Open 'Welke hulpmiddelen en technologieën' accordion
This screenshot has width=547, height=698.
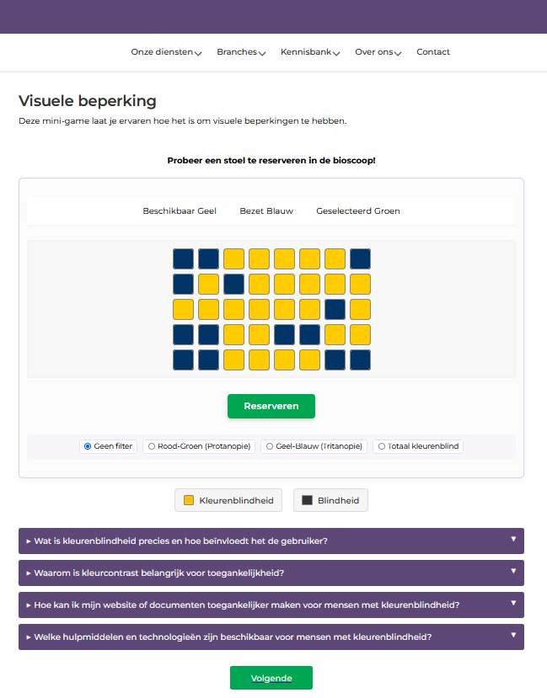(271, 637)
